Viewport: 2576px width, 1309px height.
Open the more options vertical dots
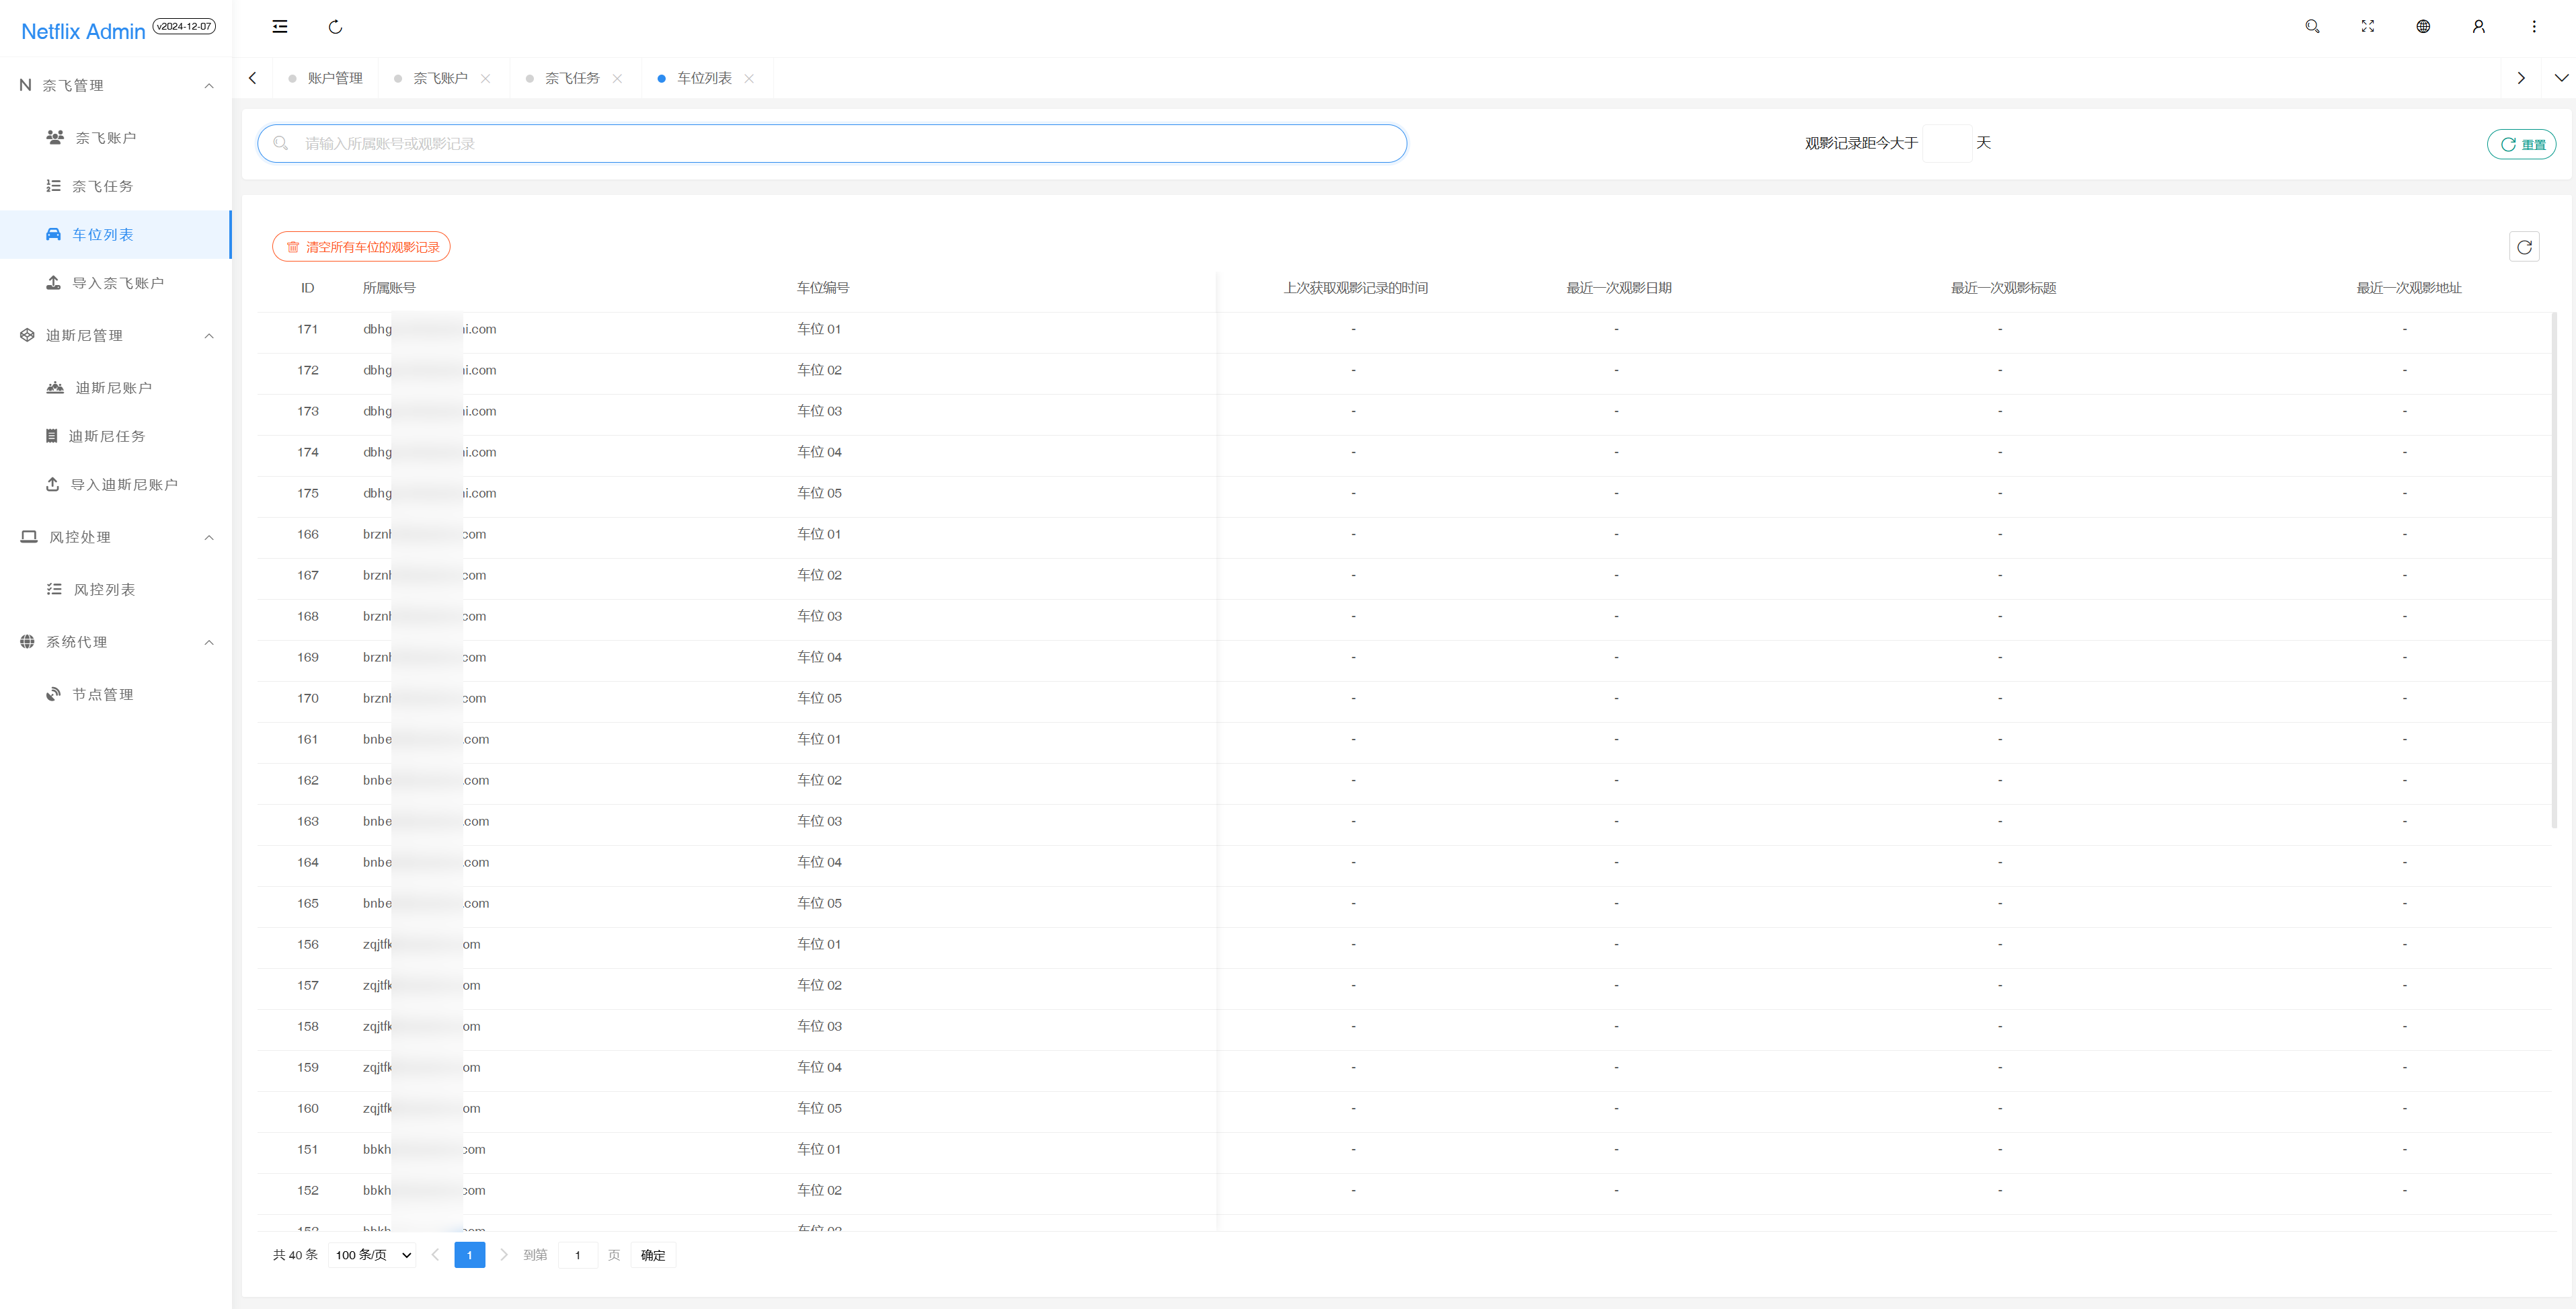point(2534,27)
